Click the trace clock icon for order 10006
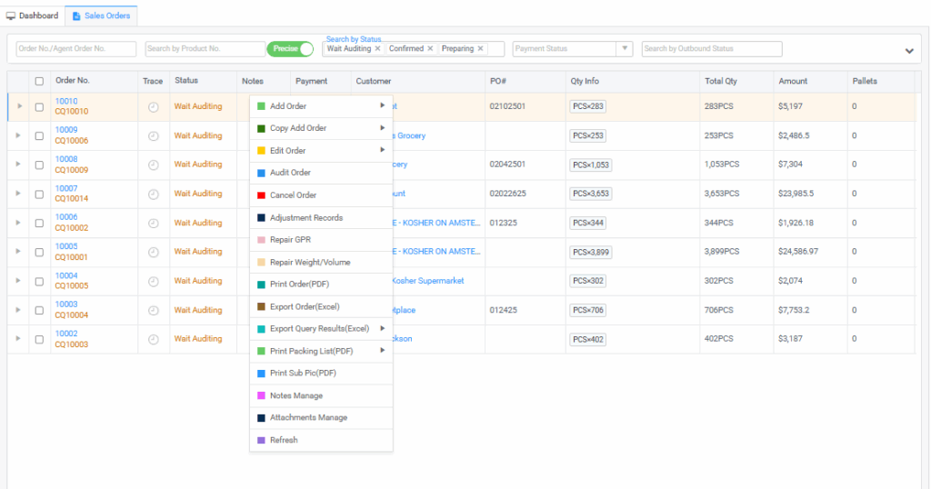Viewport: 931px width, 489px height. (153, 223)
